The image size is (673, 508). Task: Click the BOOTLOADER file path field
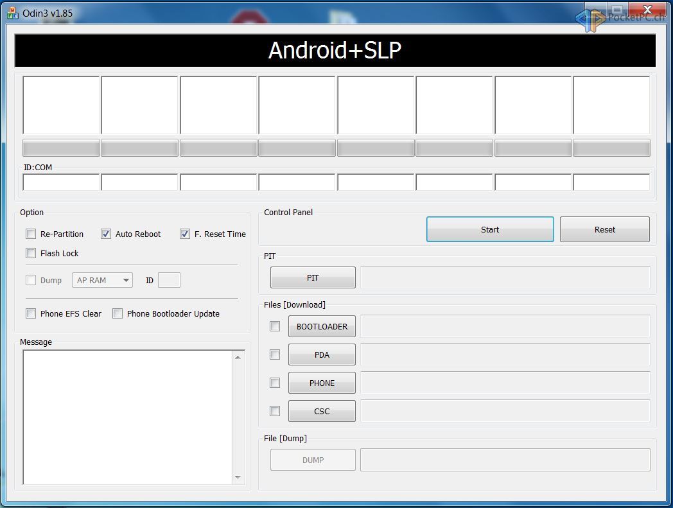click(x=505, y=326)
